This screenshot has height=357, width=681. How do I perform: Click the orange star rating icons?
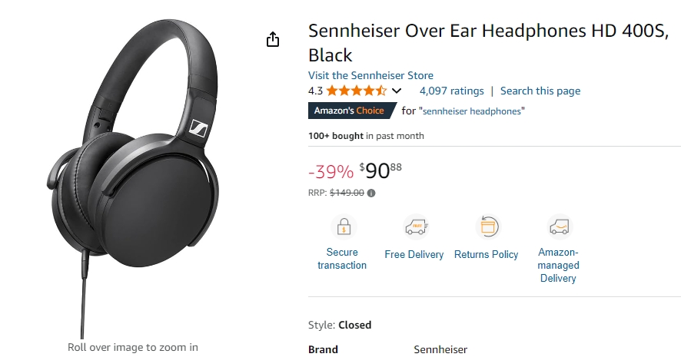click(356, 91)
